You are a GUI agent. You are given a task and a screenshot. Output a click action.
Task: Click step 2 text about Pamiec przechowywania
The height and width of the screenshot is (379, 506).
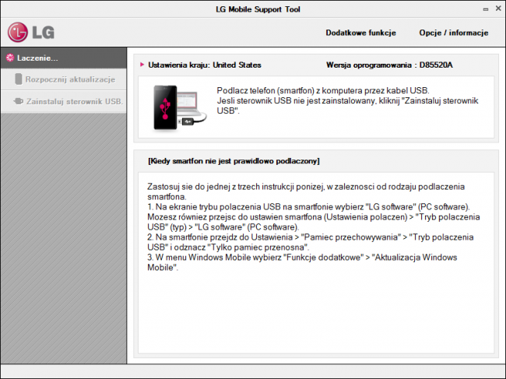tap(311, 242)
